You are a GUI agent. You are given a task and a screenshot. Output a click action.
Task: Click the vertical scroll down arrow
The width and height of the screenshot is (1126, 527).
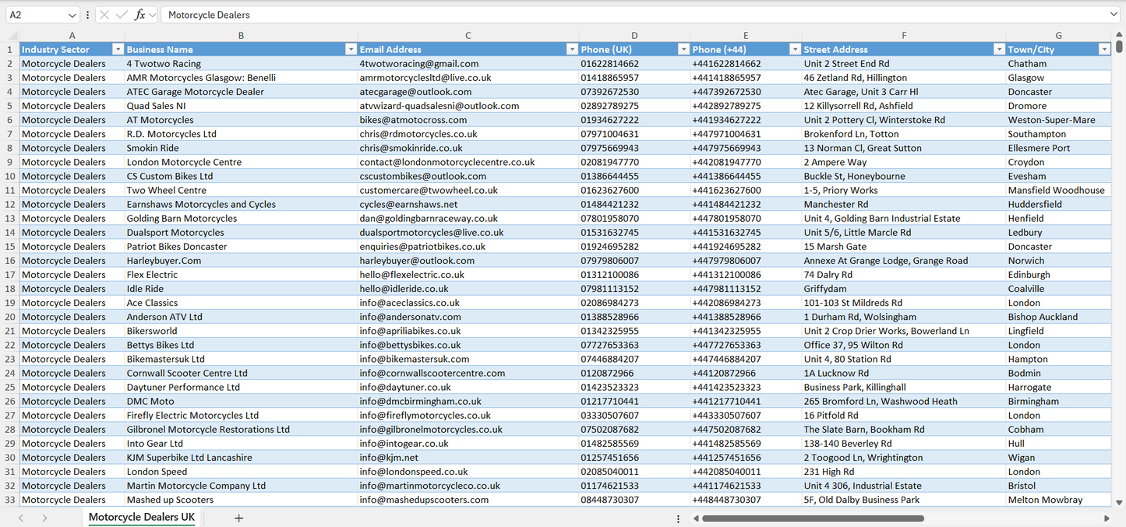coord(1120,503)
